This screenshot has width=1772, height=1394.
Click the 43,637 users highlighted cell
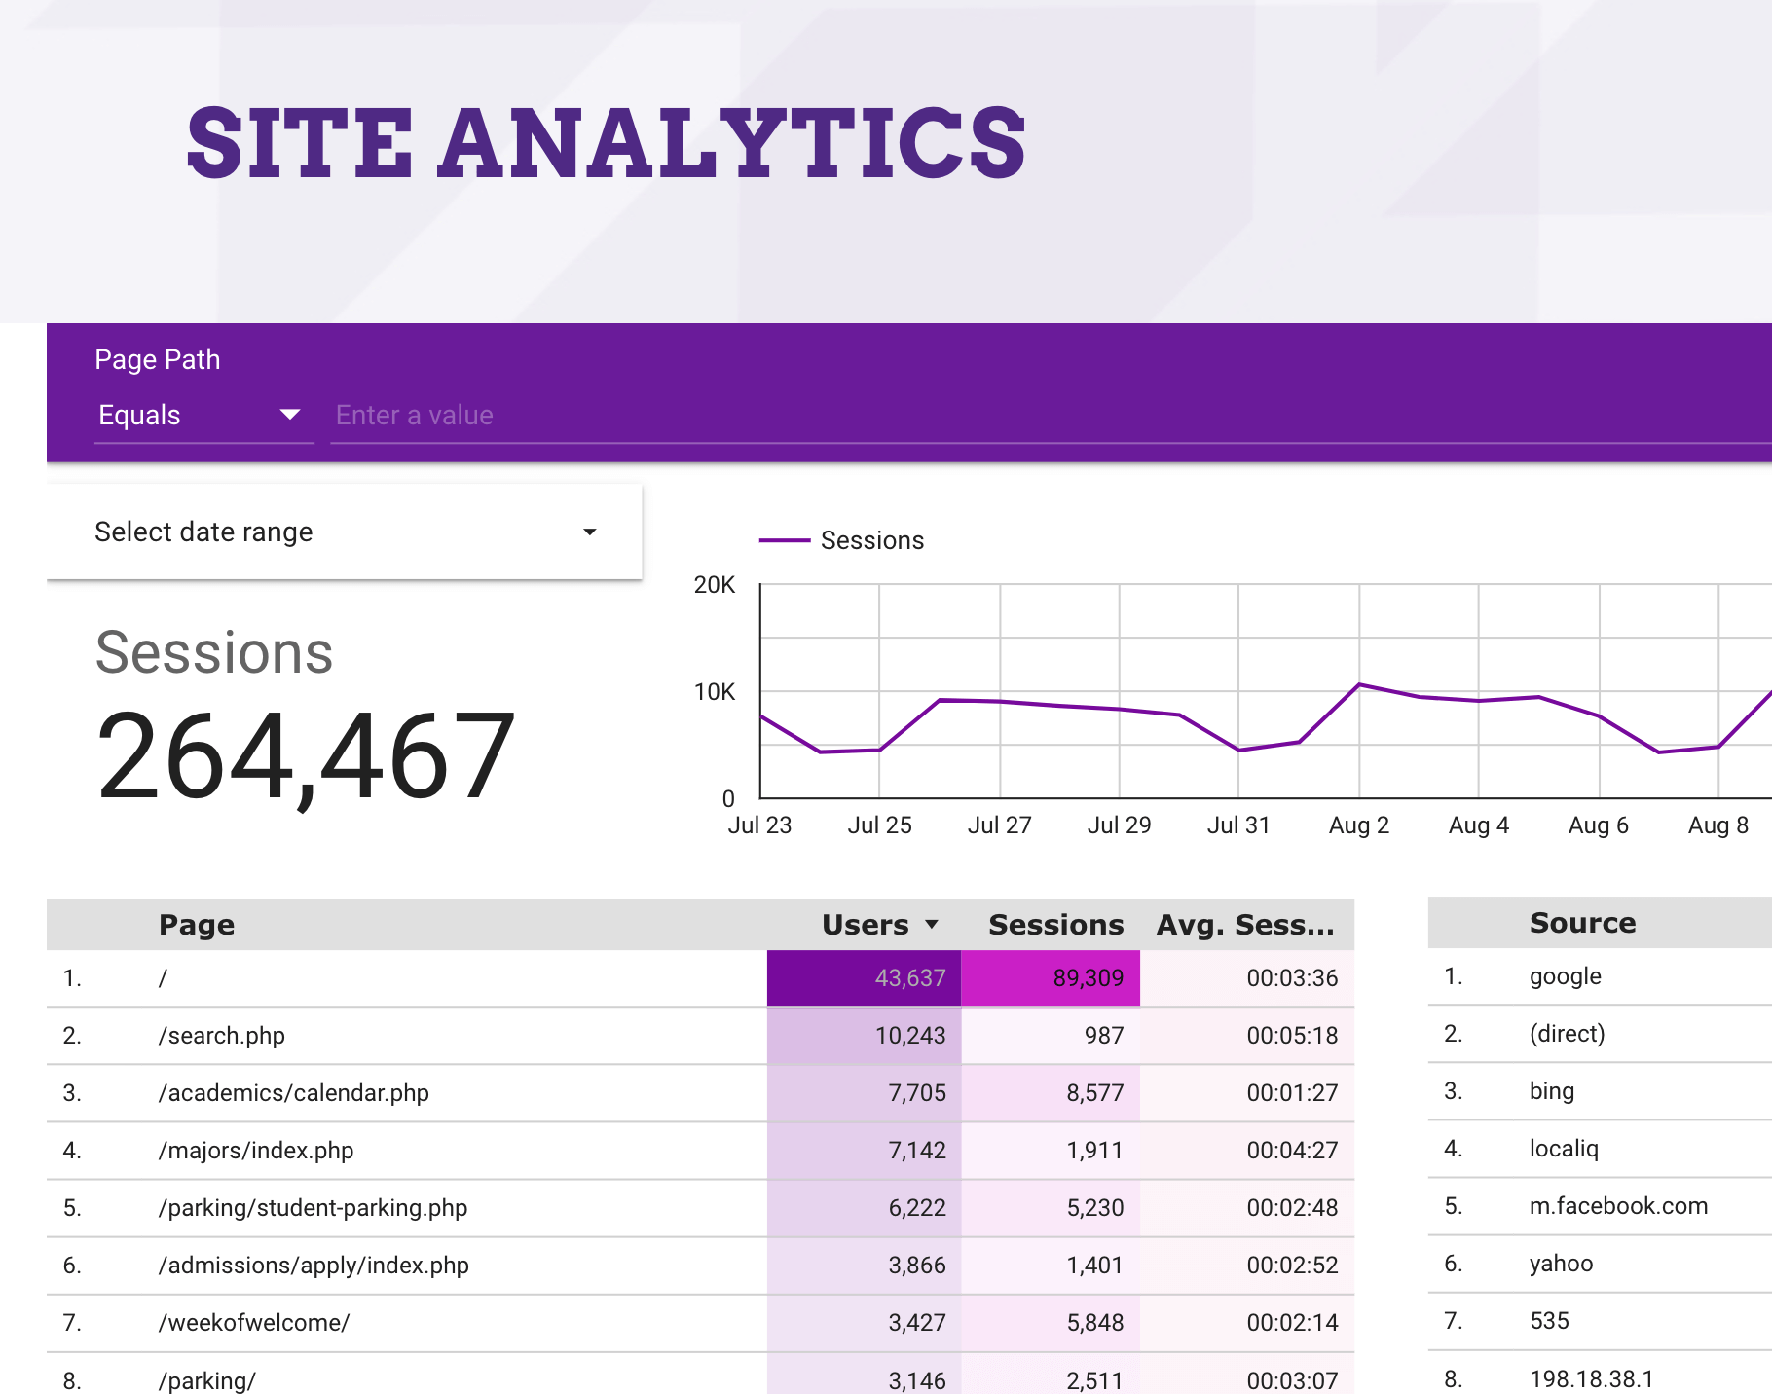864,977
